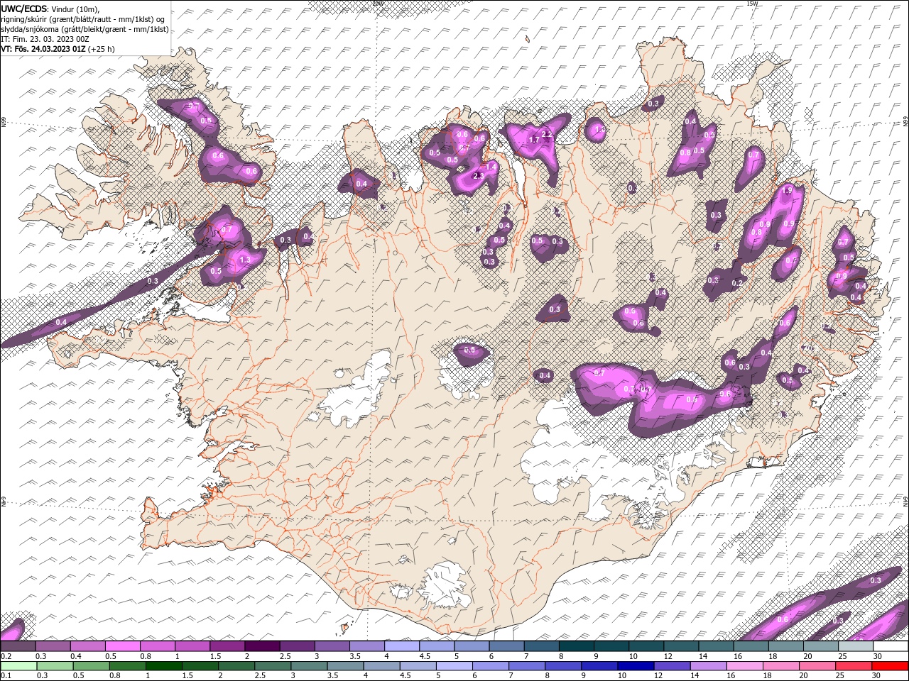
Task: Click the '1.4' precipitation value on the map
Action: [490, 166]
